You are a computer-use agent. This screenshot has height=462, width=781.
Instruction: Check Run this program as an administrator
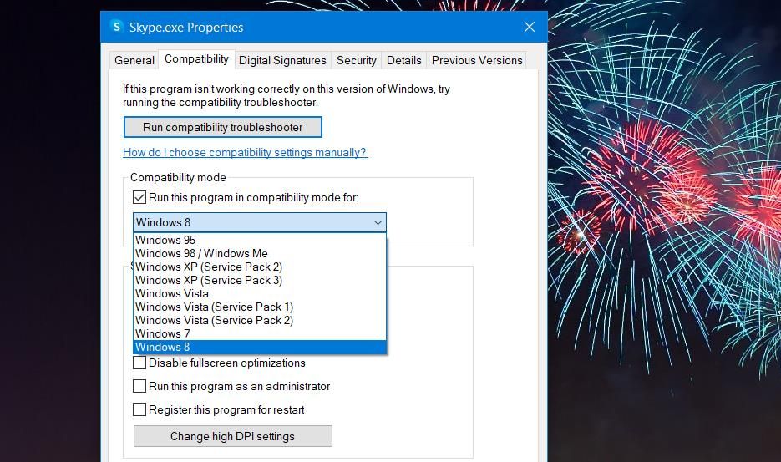[x=139, y=386]
